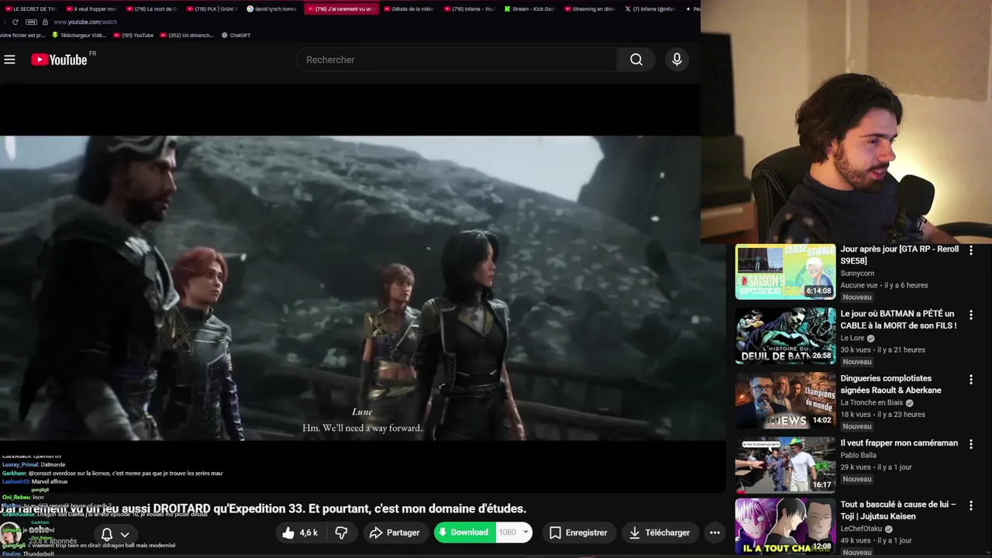The width and height of the screenshot is (992, 558).
Task: Switch to the (716) PLK tab
Action: tap(212, 9)
